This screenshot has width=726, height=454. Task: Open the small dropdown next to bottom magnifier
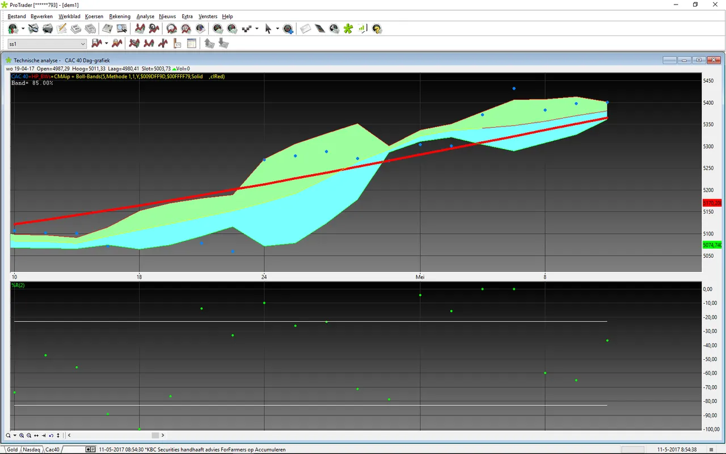pos(15,435)
